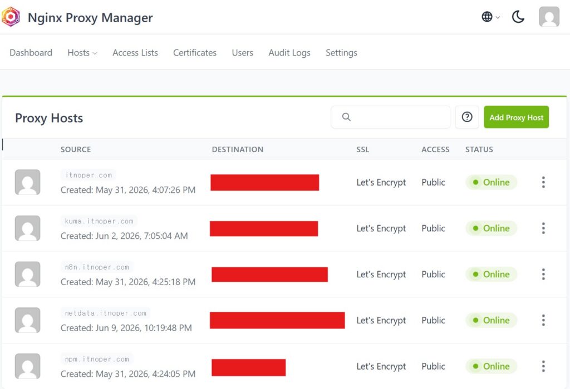Screen dimensions: 570x389
Task: Open the Settings tab
Action: point(341,53)
